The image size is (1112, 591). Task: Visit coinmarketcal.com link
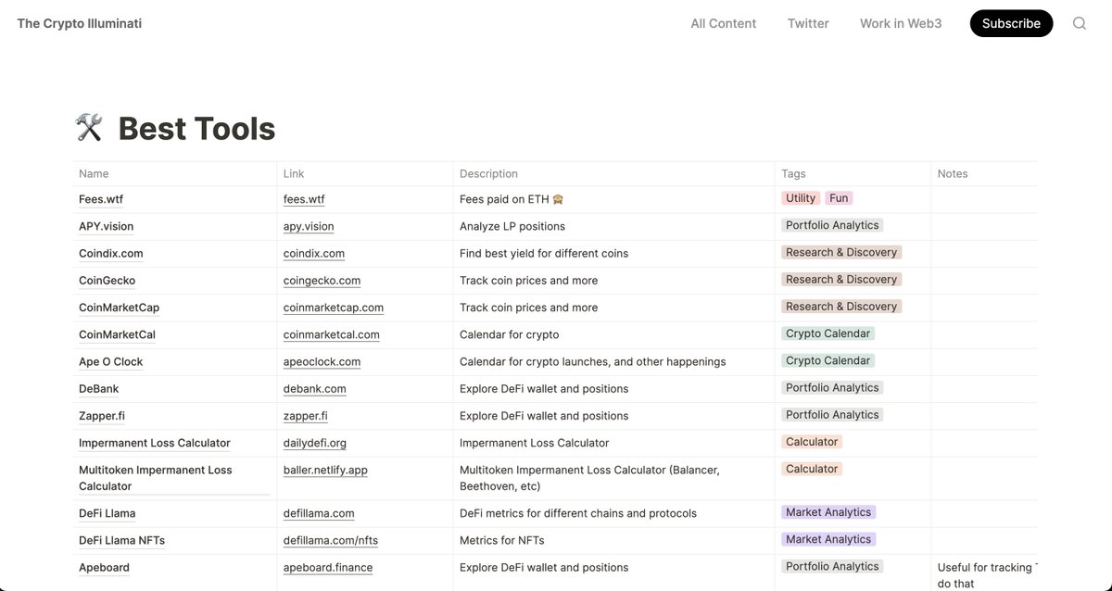(332, 334)
